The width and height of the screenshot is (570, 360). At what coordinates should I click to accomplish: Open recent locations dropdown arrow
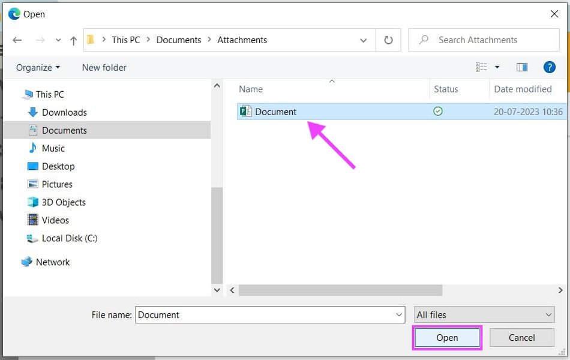(x=58, y=40)
